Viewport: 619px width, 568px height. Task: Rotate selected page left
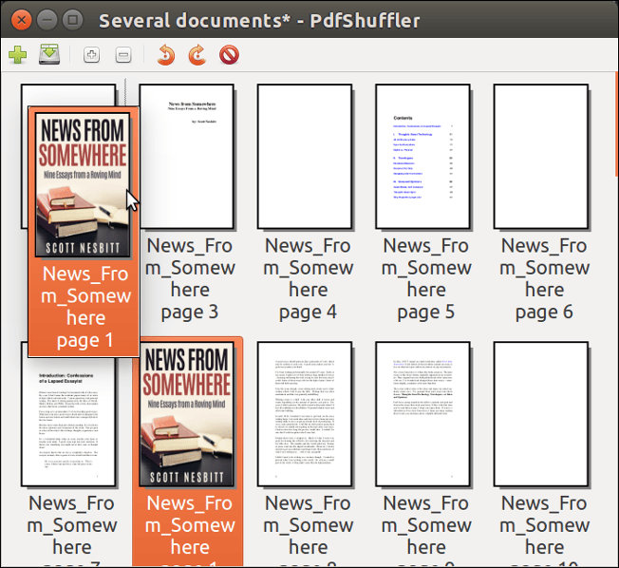pos(166,56)
